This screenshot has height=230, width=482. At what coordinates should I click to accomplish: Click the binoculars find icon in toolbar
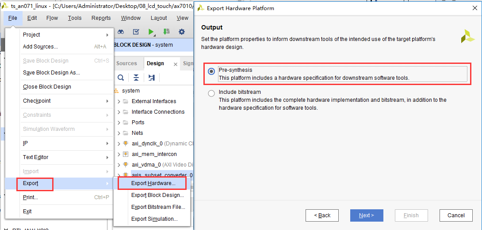pyautogui.click(x=121, y=32)
